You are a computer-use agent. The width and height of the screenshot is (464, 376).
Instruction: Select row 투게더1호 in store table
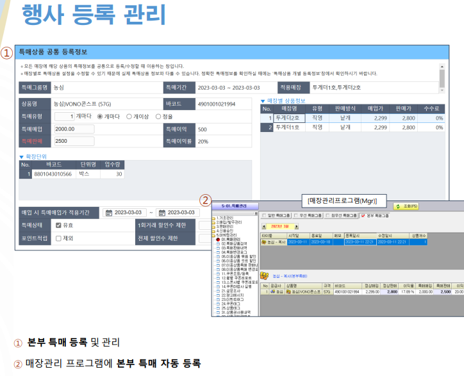coord(352,127)
